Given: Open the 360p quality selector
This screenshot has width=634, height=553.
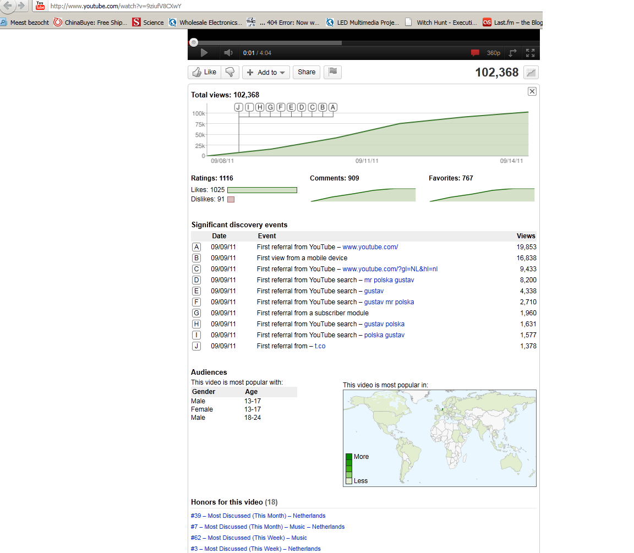Looking at the screenshot, I should pos(493,53).
